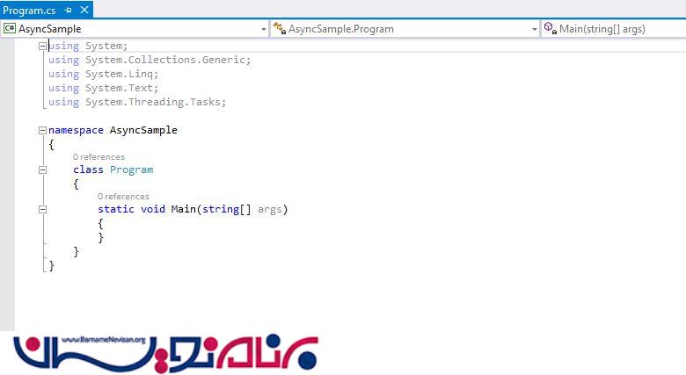Image resolution: width=686 pixels, height=375 pixels.
Task: Click the 'static' keyword
Action: coord(116,209)
